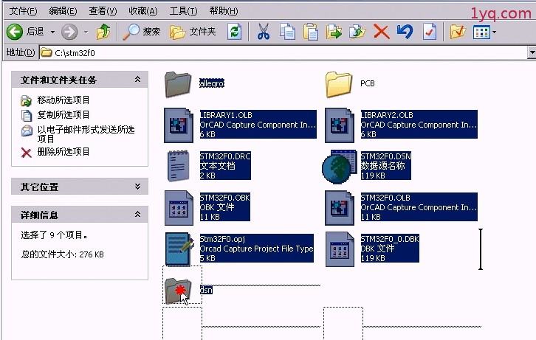
Task: Click the PCB folder name
Action: [x=368, y=83]
